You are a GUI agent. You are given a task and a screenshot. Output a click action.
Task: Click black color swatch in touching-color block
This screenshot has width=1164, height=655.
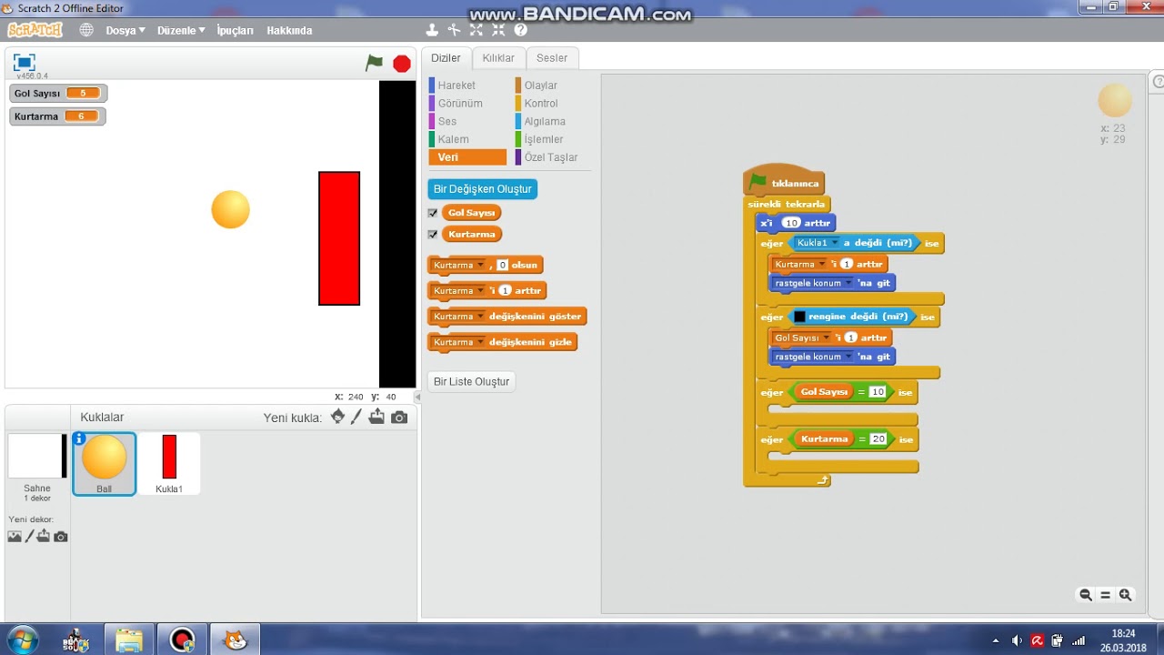tap(799, 317)
